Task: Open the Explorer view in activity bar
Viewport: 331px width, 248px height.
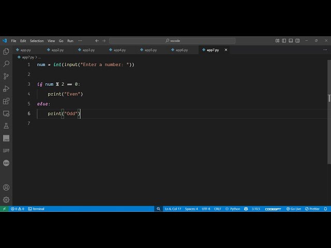Action: point(6,51)
